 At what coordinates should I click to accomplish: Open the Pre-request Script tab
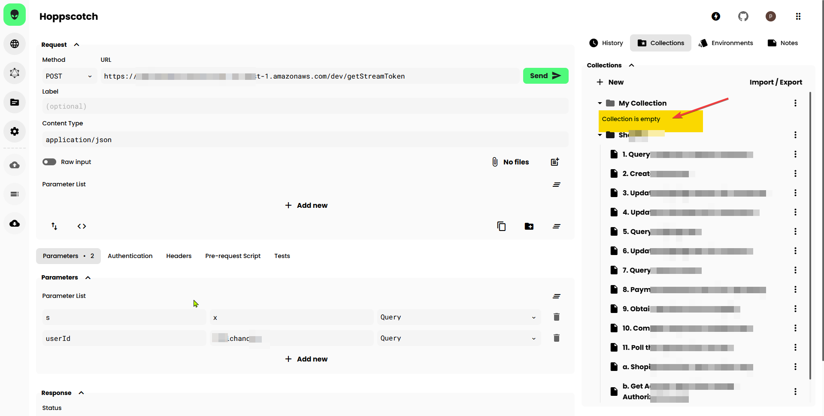233,256
